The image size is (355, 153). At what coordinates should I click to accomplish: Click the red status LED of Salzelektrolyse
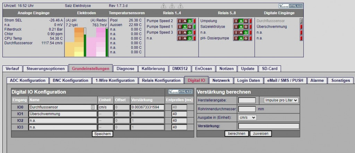[x=251, y=27]
